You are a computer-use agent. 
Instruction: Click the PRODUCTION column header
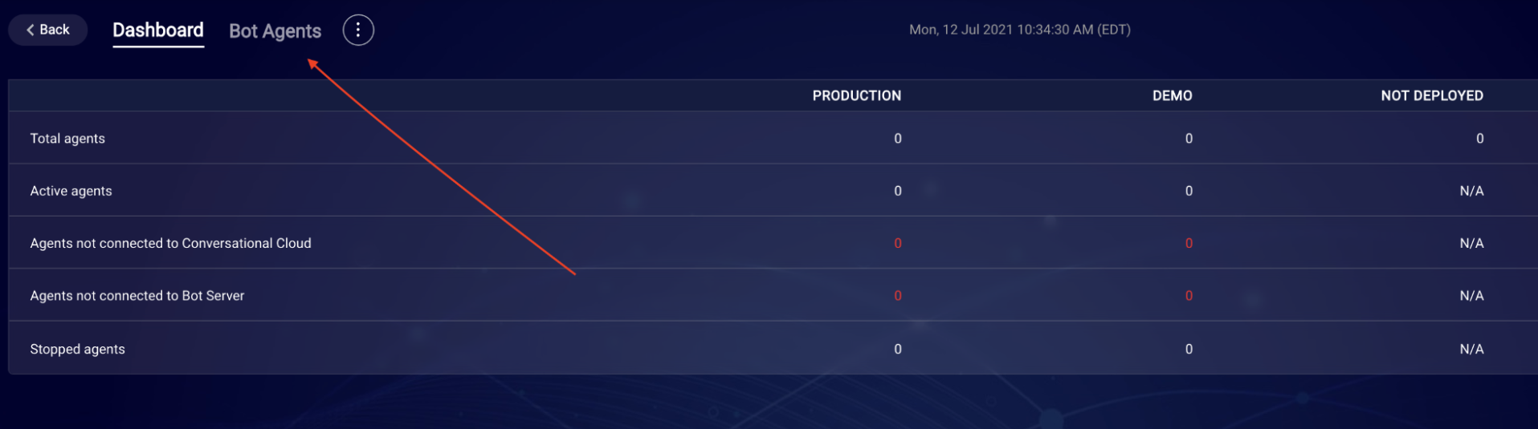(856, 95)
